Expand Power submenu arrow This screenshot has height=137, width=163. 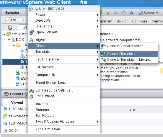(x=98, y=15)
